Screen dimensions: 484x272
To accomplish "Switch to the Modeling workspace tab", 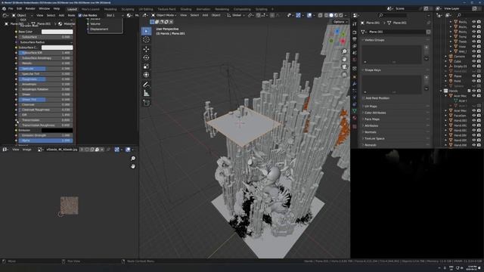I will [x=110, y=9].
